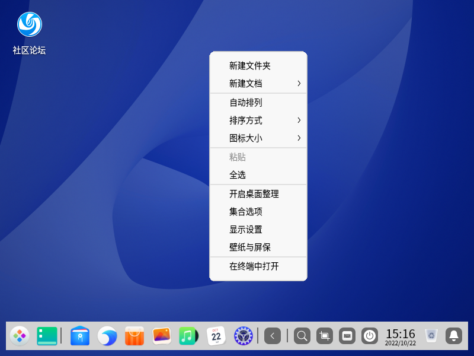Open 壁纸与屏保 from the context menu

coord(258,247)
